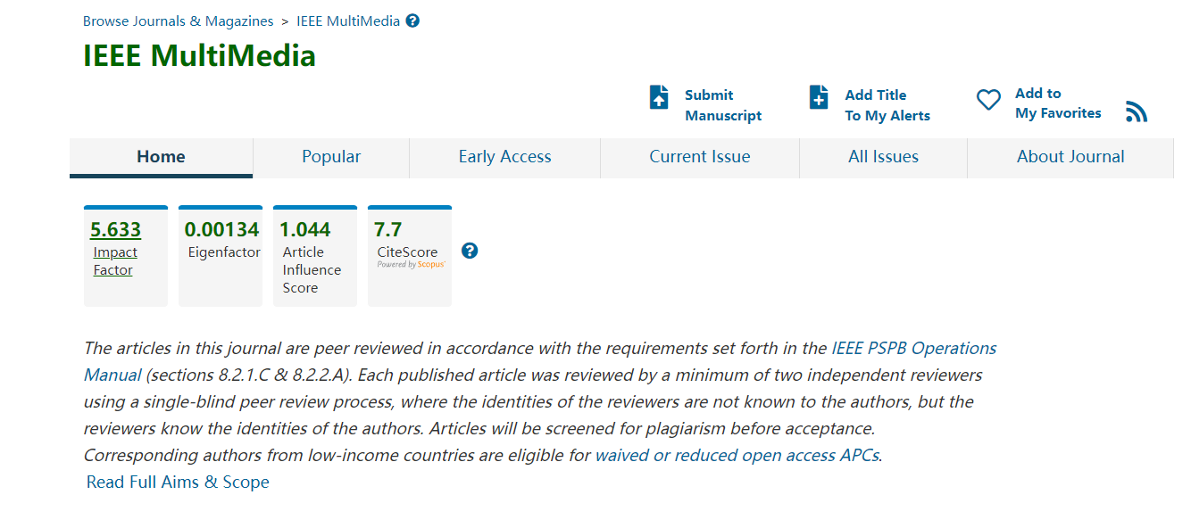
Task: Click the Impact Factor label link
Action: [115, 261]
